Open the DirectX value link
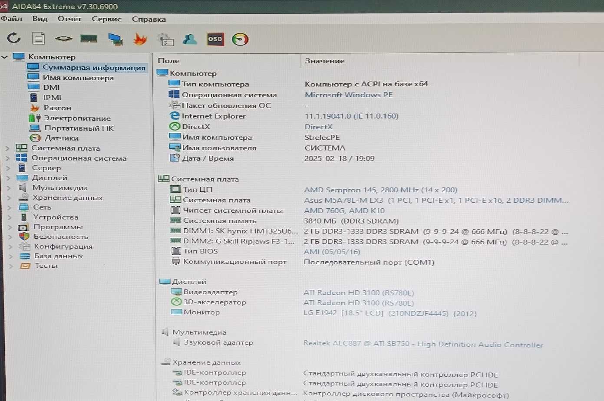 (x=318, y=127)
